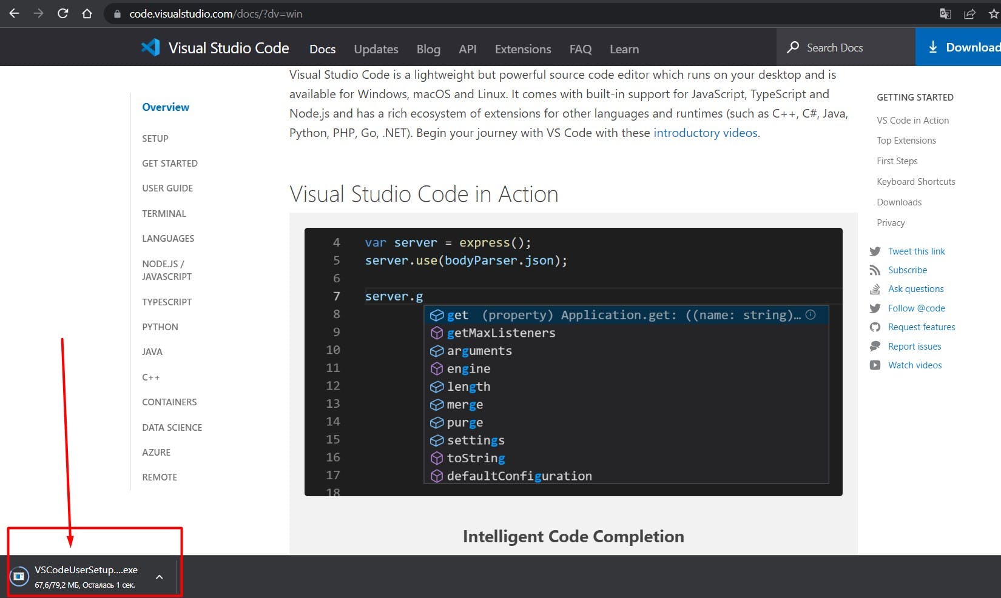Expand the DATA SCIENCE sidebar section

click(172, 428)
